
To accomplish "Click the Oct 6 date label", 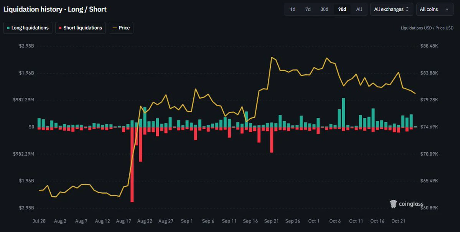I will pyautogui.click(x=335, y=221).
